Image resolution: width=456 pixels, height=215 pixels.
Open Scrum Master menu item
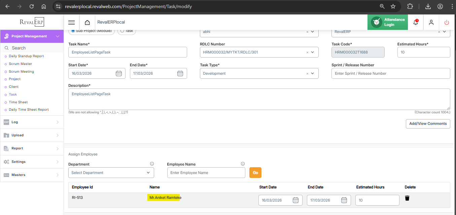coord(20,64)
